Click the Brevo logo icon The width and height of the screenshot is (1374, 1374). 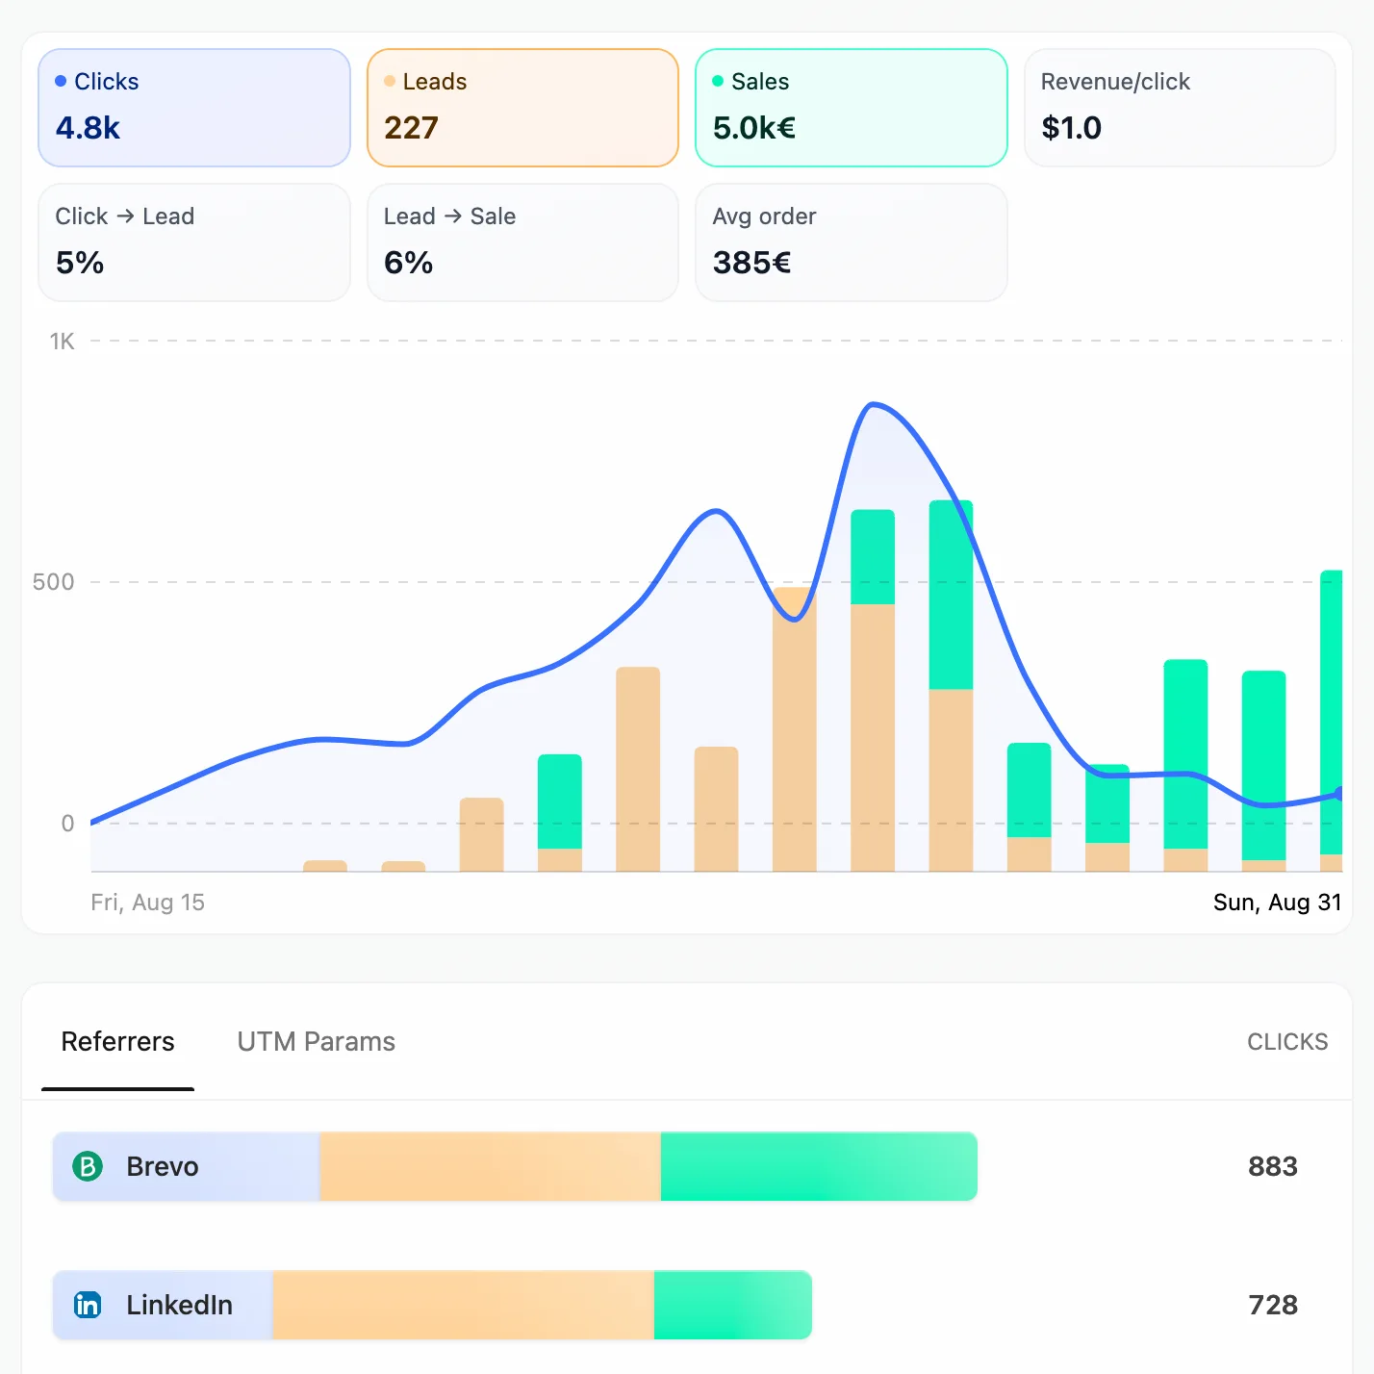pos(88,1166)
